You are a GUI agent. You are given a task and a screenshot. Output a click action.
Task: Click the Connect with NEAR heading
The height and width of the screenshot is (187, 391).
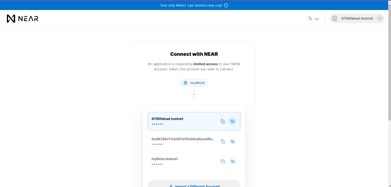point(194,54)
